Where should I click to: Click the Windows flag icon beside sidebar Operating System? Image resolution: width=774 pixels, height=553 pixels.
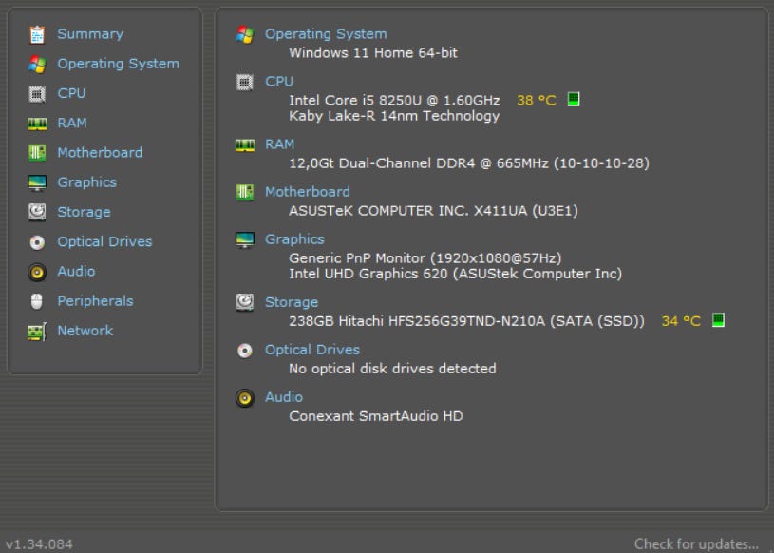[x=37, y=65]
